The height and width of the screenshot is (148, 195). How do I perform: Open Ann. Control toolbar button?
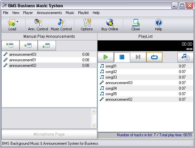coord(38,24)
